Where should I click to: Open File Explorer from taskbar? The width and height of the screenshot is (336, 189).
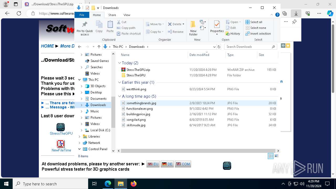click(x=120, y=184)
